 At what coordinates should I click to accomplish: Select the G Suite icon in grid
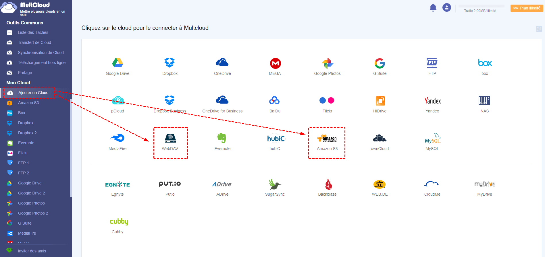[x=380, y=63]
